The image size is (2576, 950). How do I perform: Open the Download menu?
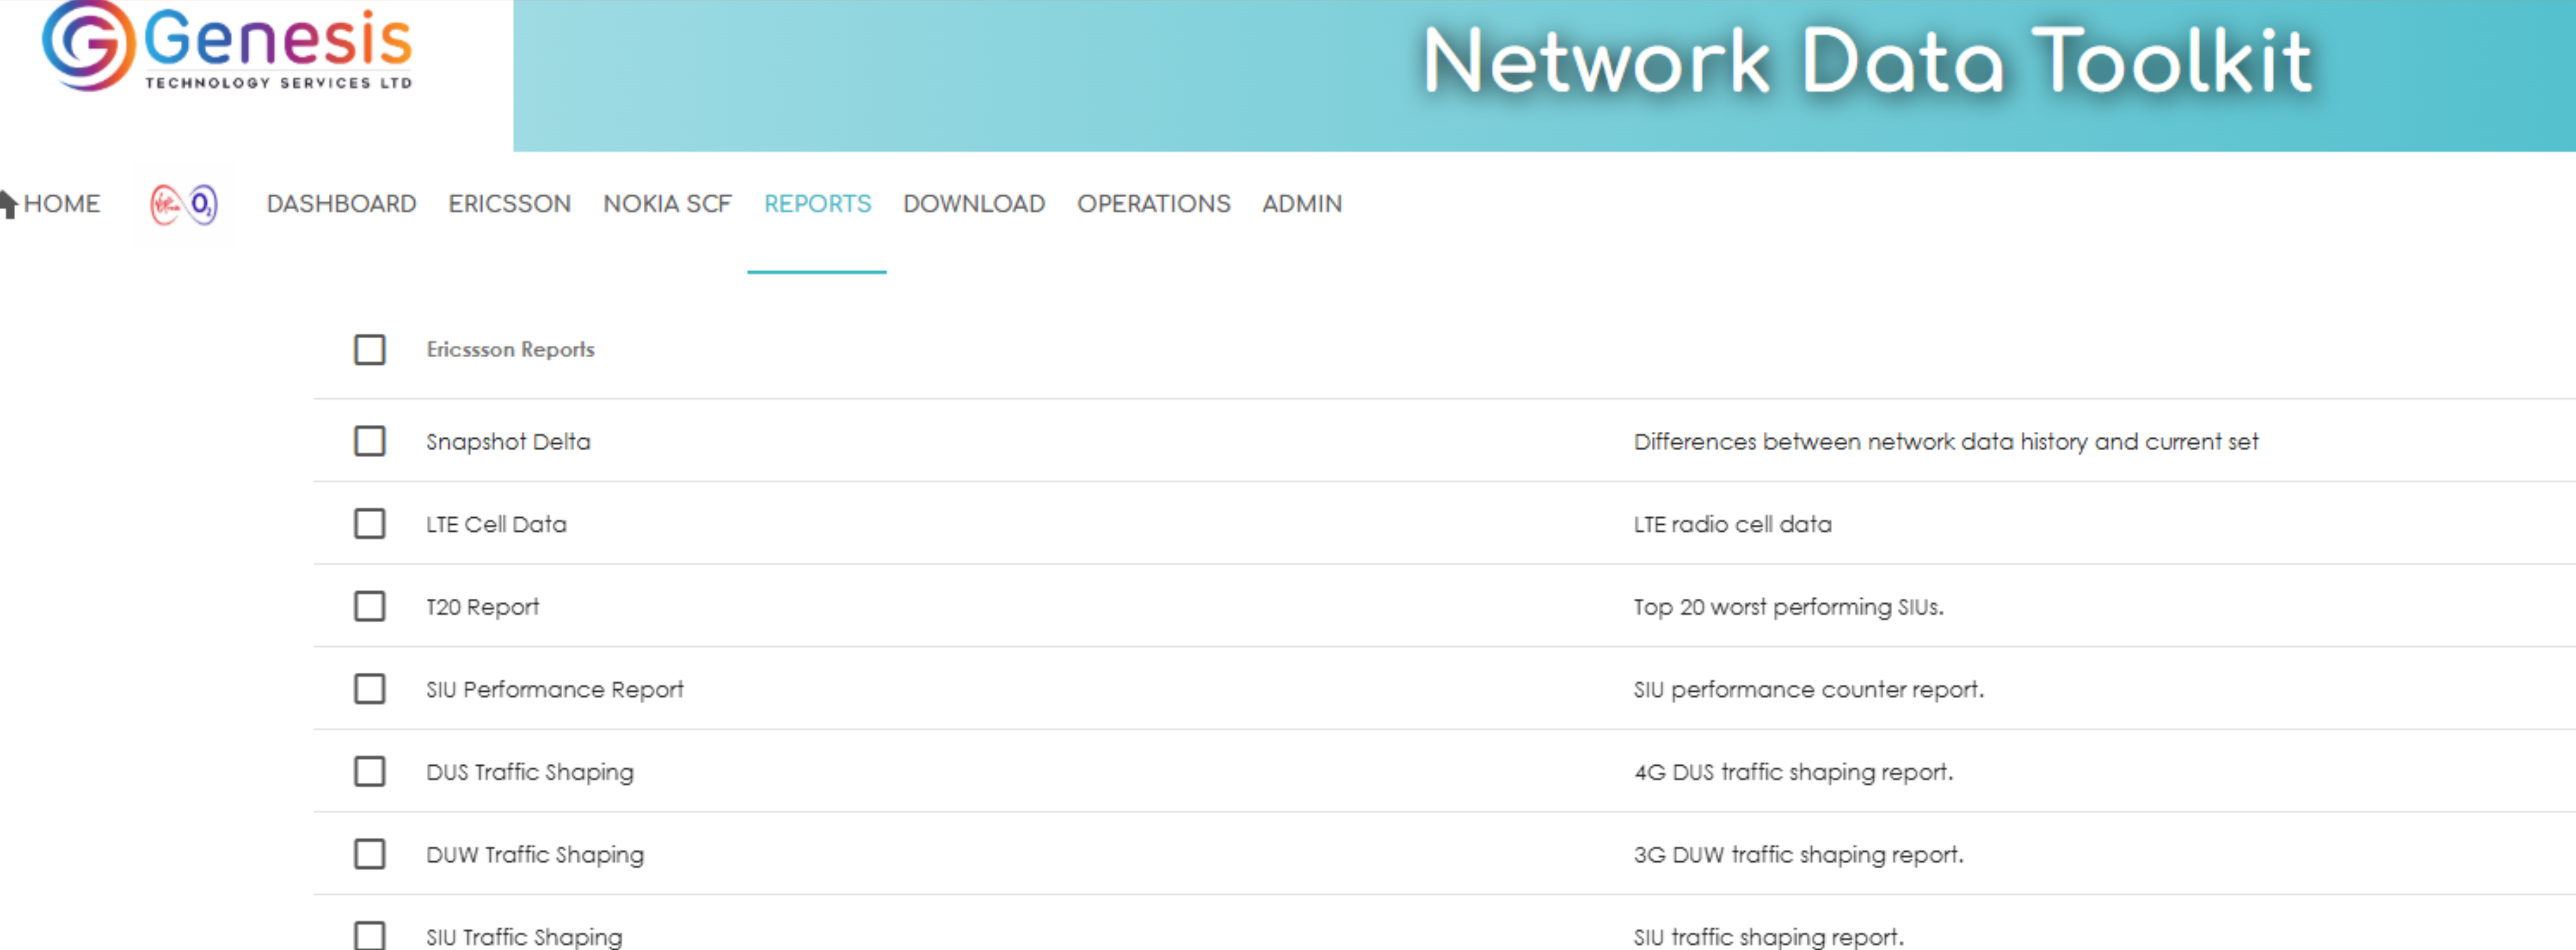(973, 204)
